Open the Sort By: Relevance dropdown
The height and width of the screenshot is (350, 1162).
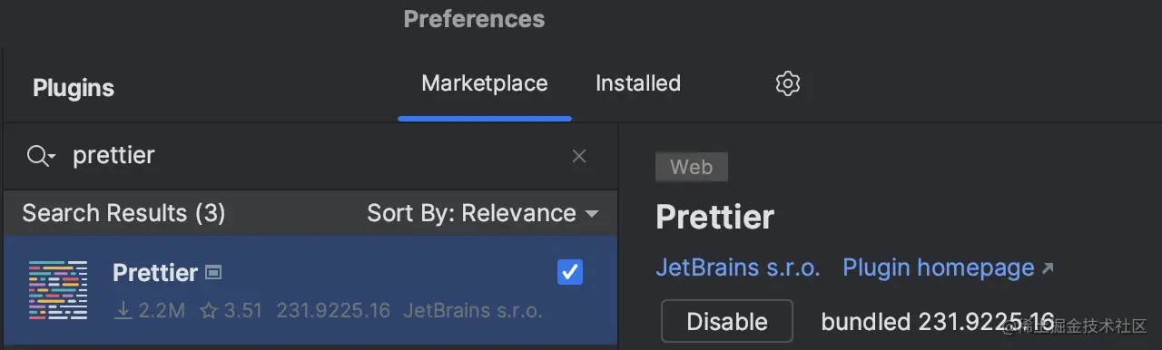[x=483, y=214]
